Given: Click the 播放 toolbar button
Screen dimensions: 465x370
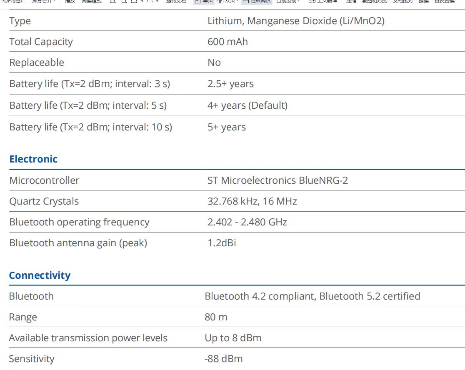Looking at the screenshot, I should click(x=70, y=1).
